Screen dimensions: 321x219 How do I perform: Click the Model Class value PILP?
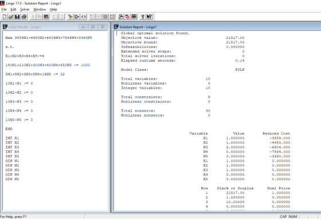[x=240, y=70]
